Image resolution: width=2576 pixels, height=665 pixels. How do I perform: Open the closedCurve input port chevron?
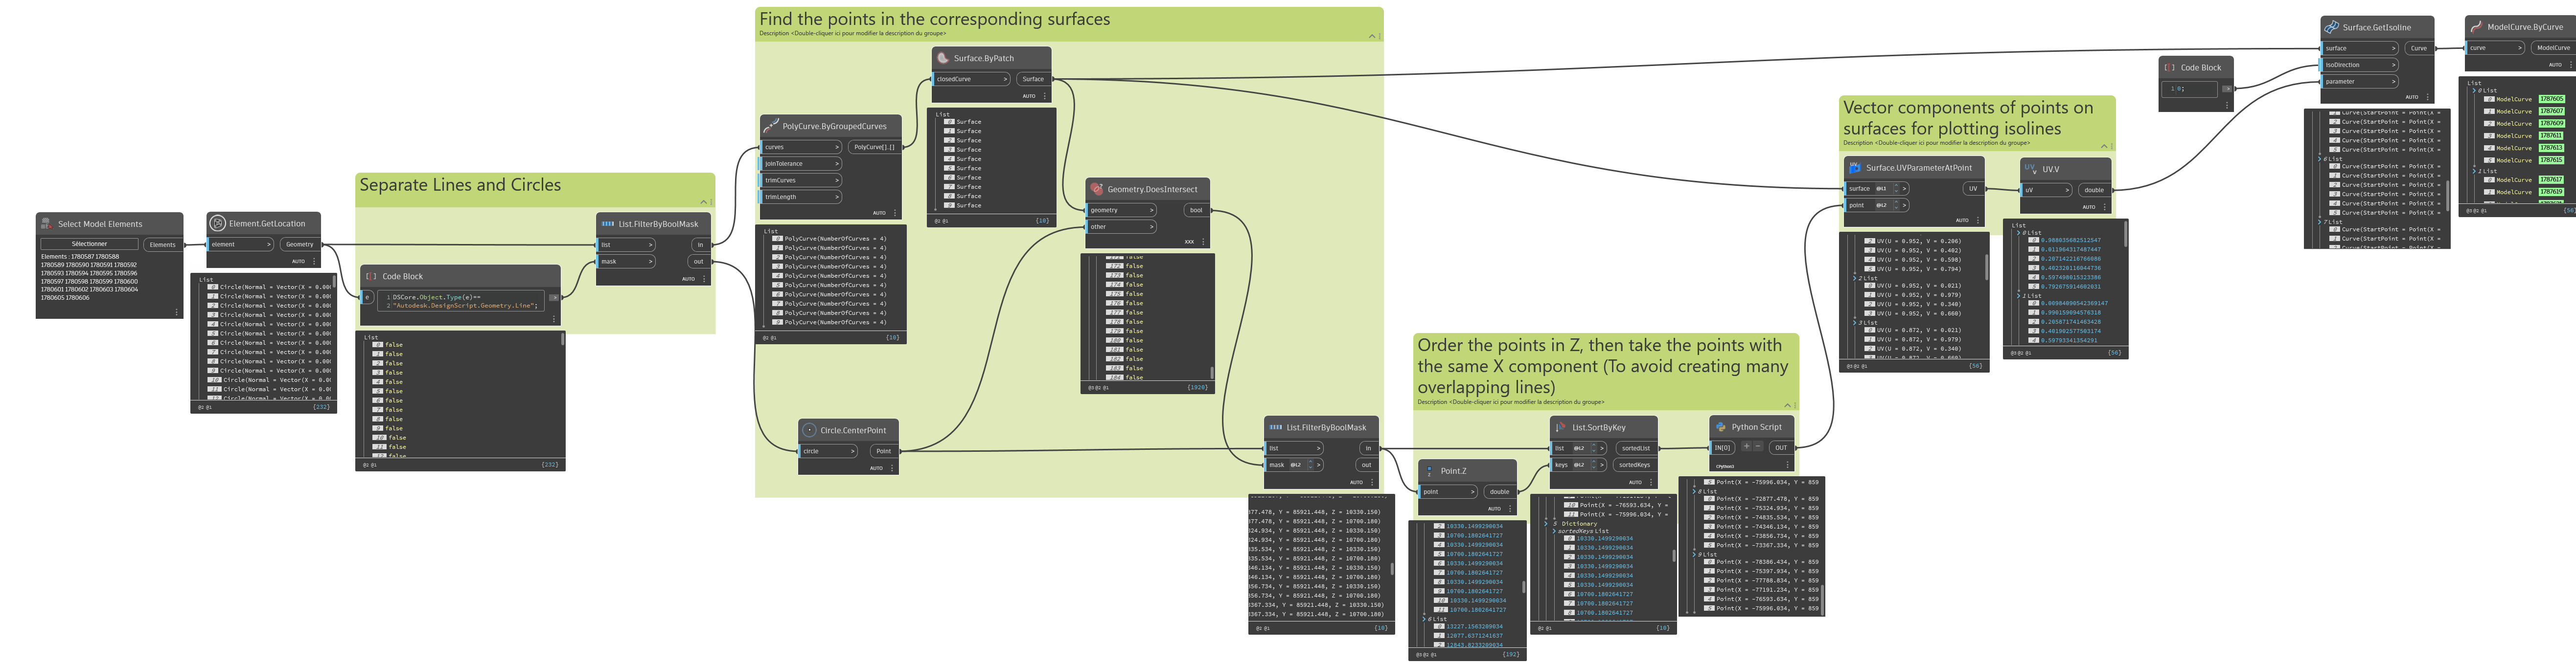pos(1004,79)
